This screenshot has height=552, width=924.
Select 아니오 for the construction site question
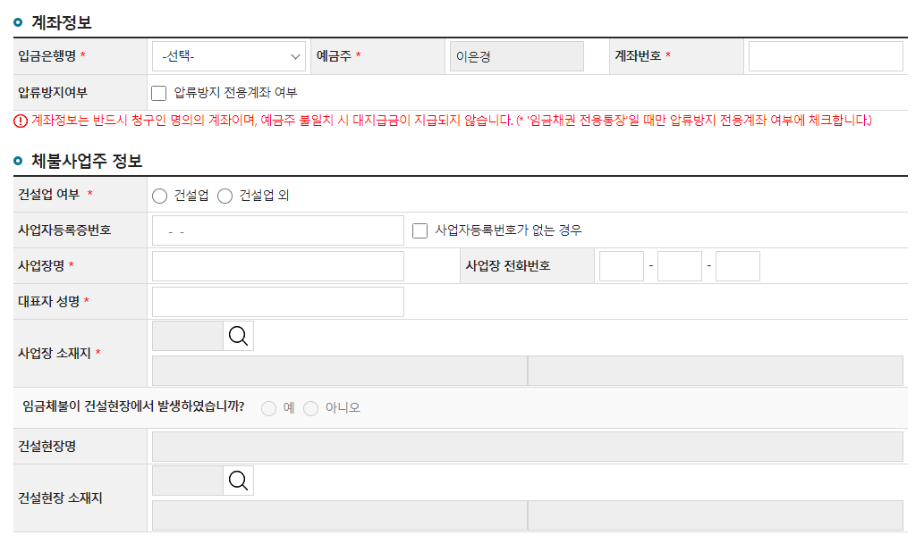(x=310, y=408)
